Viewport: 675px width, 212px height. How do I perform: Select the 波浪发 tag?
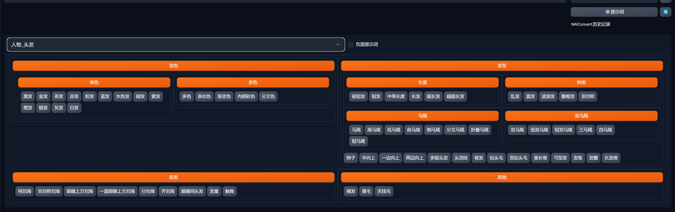click(x=548, y=97)
